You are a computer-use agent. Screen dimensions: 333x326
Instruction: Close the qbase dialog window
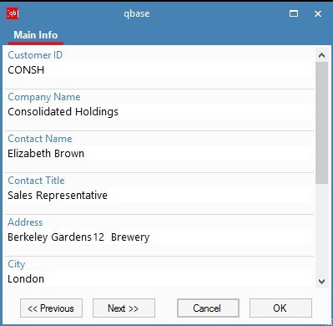pos(318,13)
